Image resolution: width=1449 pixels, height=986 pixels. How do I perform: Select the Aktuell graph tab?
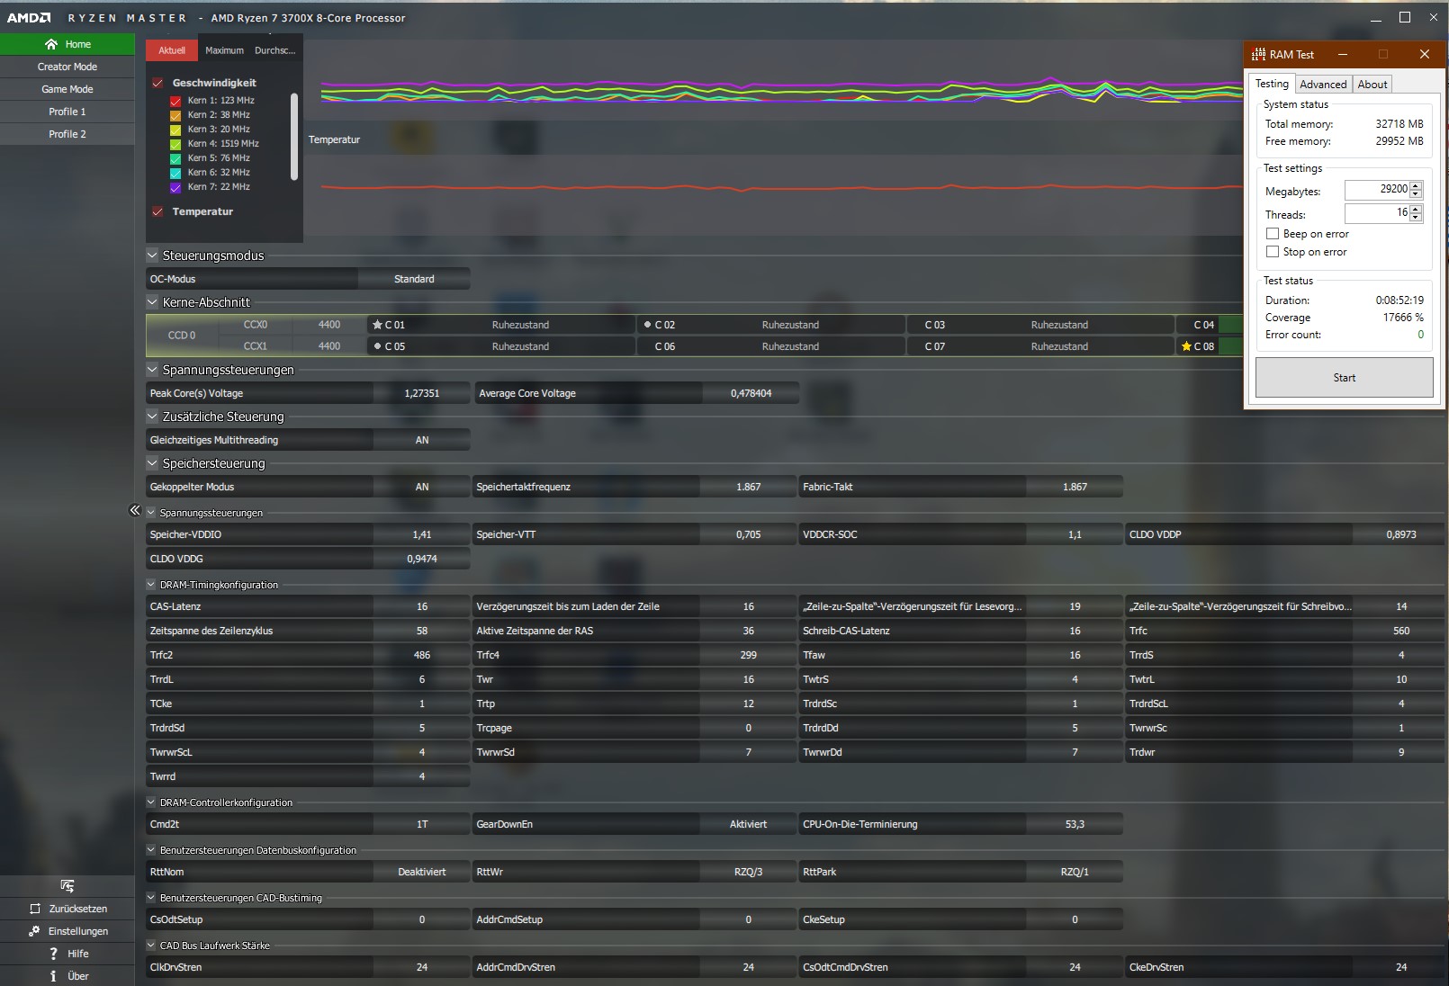click(x=172, y=50)
